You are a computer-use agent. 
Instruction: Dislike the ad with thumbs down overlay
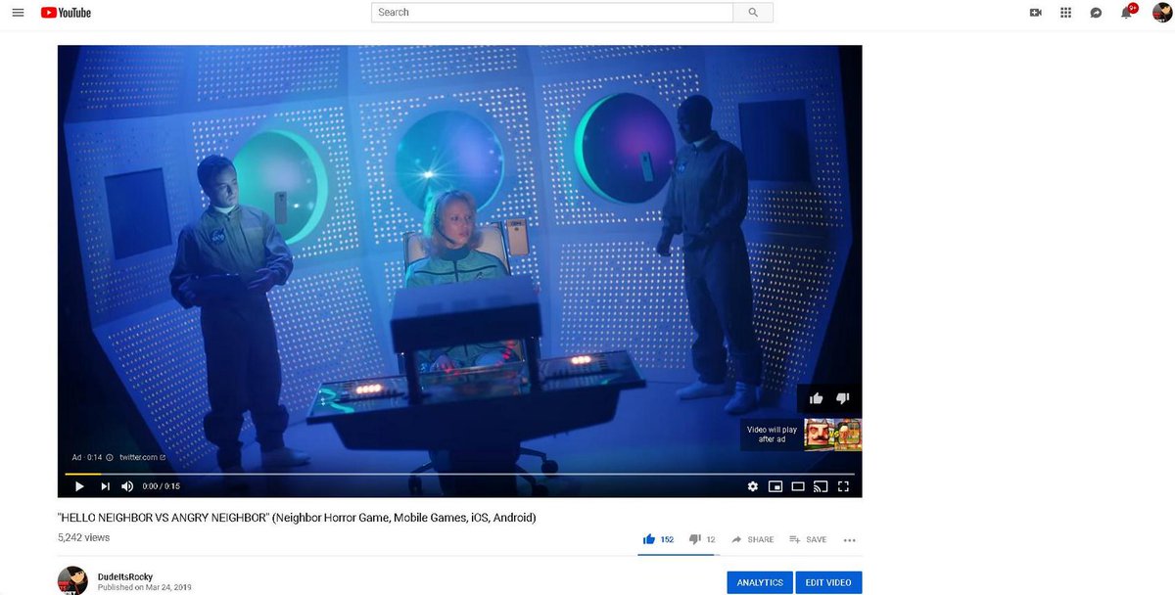(x=842, y=398)
